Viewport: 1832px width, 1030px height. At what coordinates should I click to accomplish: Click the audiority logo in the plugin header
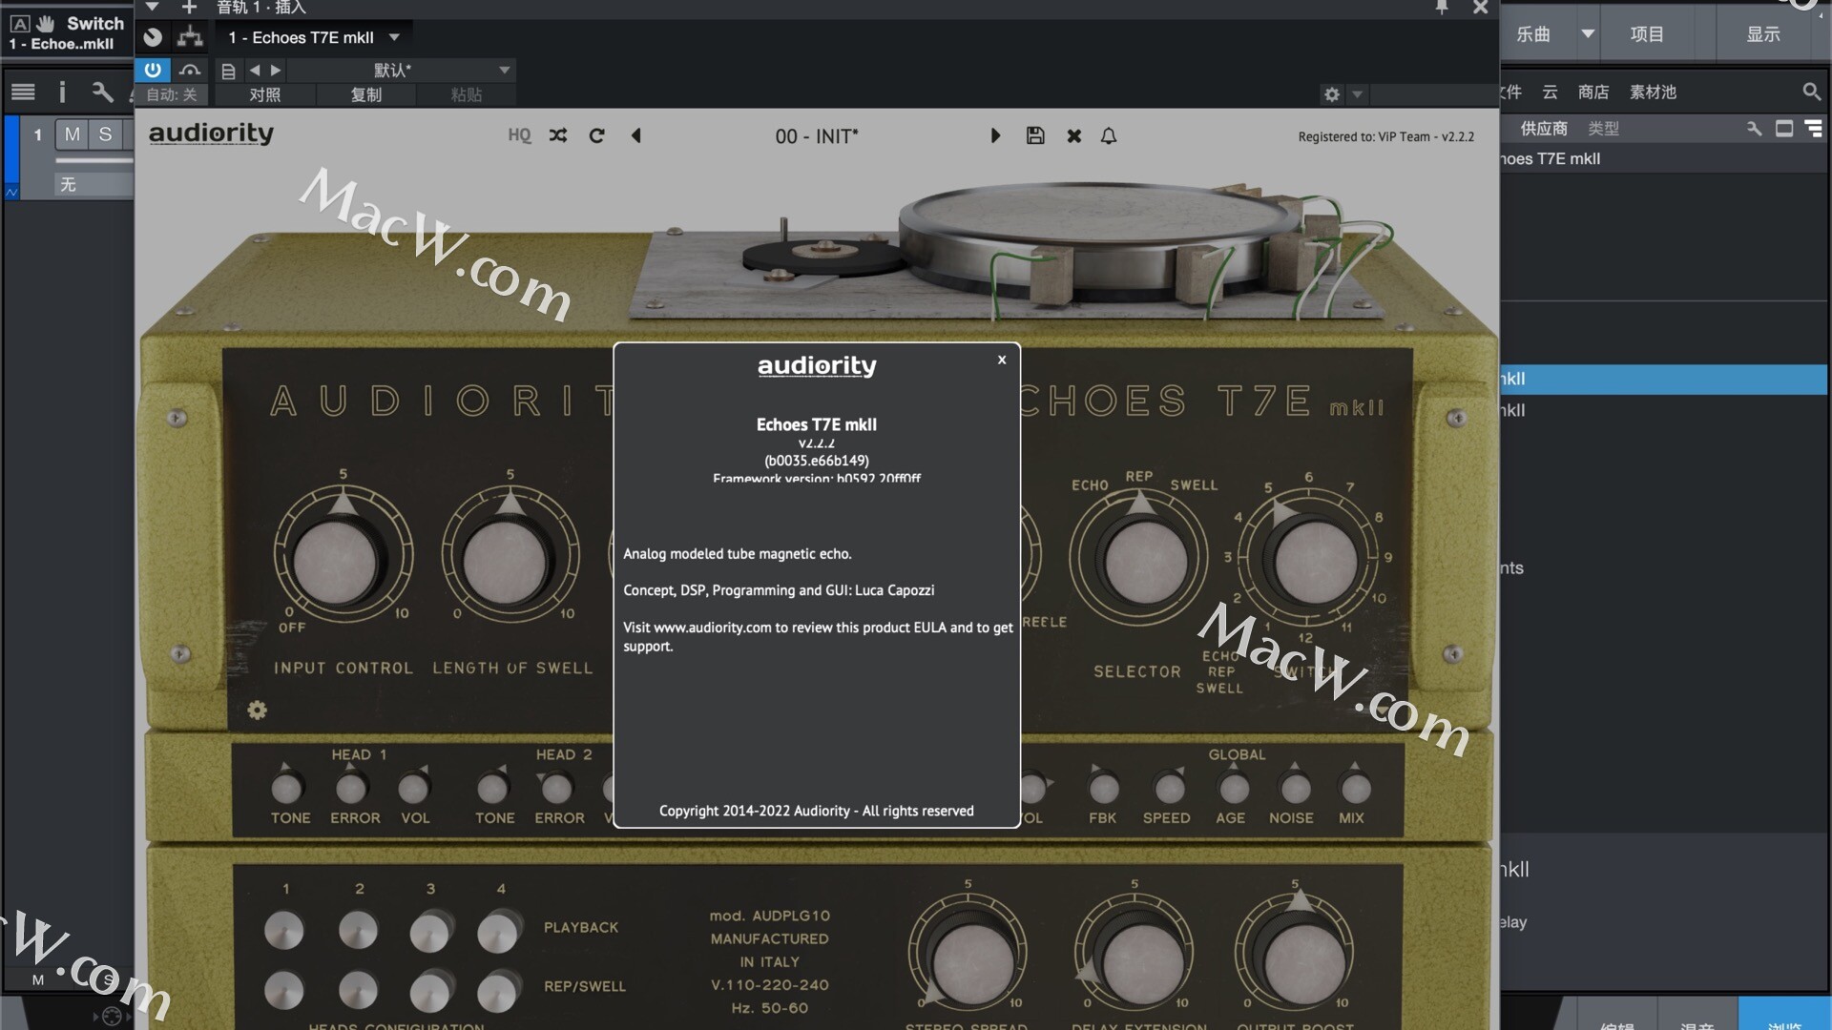[211, 134]
